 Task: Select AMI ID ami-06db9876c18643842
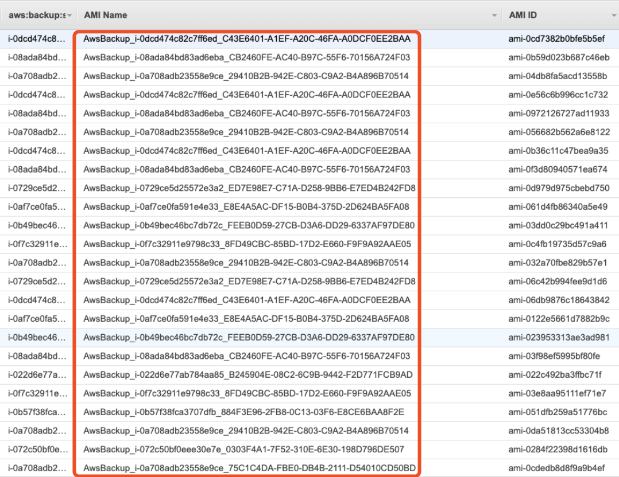pyautogui.click(x=559, y=300)
